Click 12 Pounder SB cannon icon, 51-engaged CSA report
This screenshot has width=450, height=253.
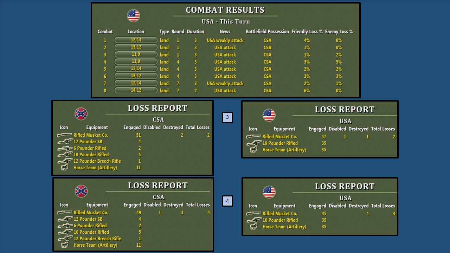[x=65, y=142]
